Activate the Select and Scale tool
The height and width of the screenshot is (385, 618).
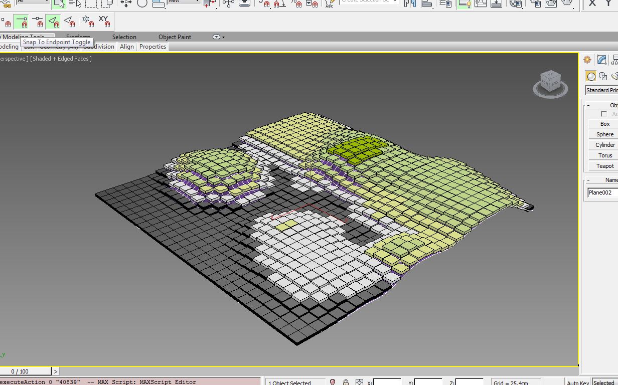click(158, 4)
